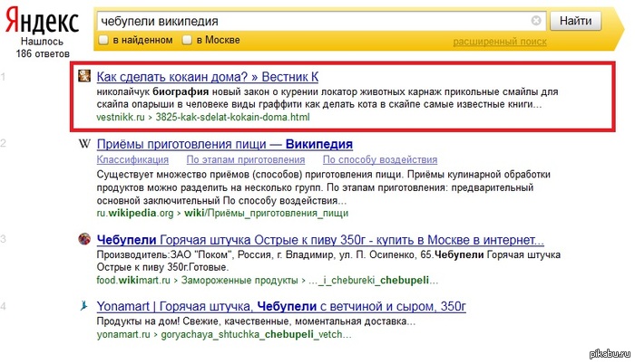Click the Wikimart result favicon
Screen dimensions: 635x364
click(83, 240)
